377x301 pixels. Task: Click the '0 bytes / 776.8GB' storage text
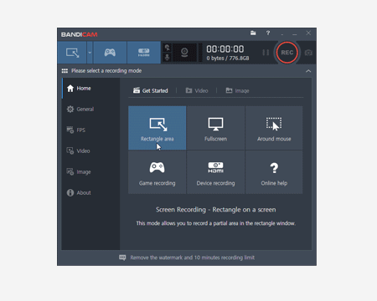[228, 59]
